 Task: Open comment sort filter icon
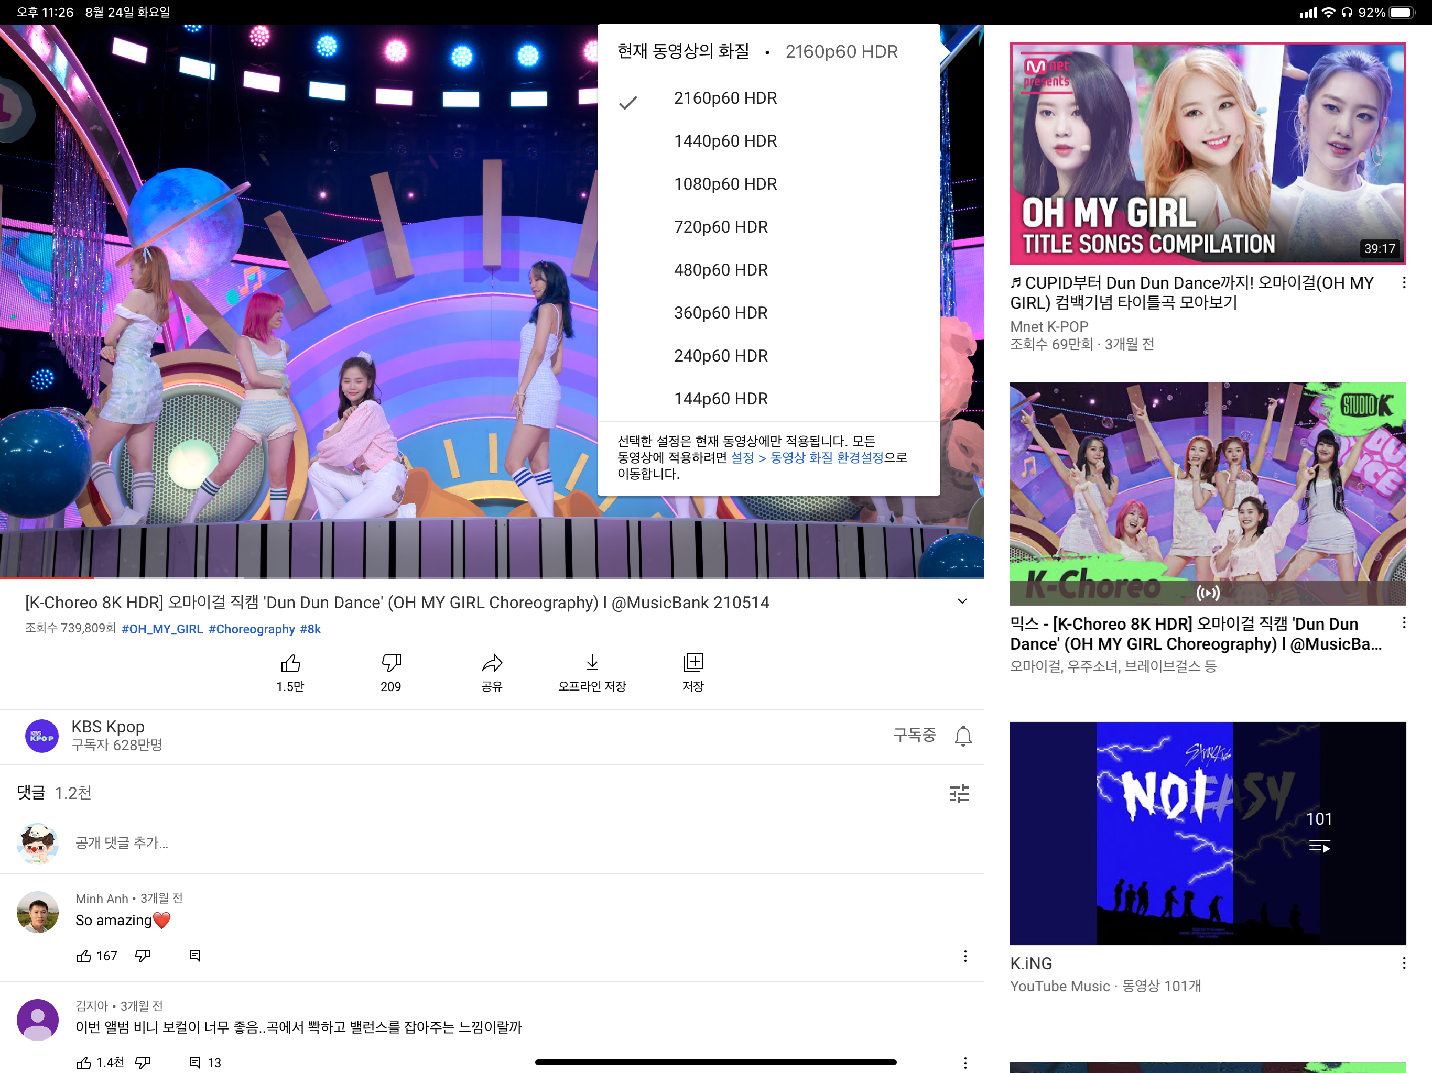[x=959, y=793]
